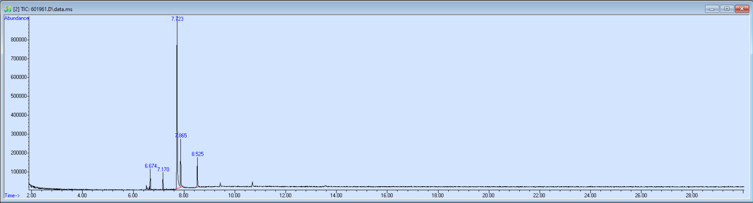753x203 pixels.
Task: Select the peak label 7.723
Action: click(177, 19)
